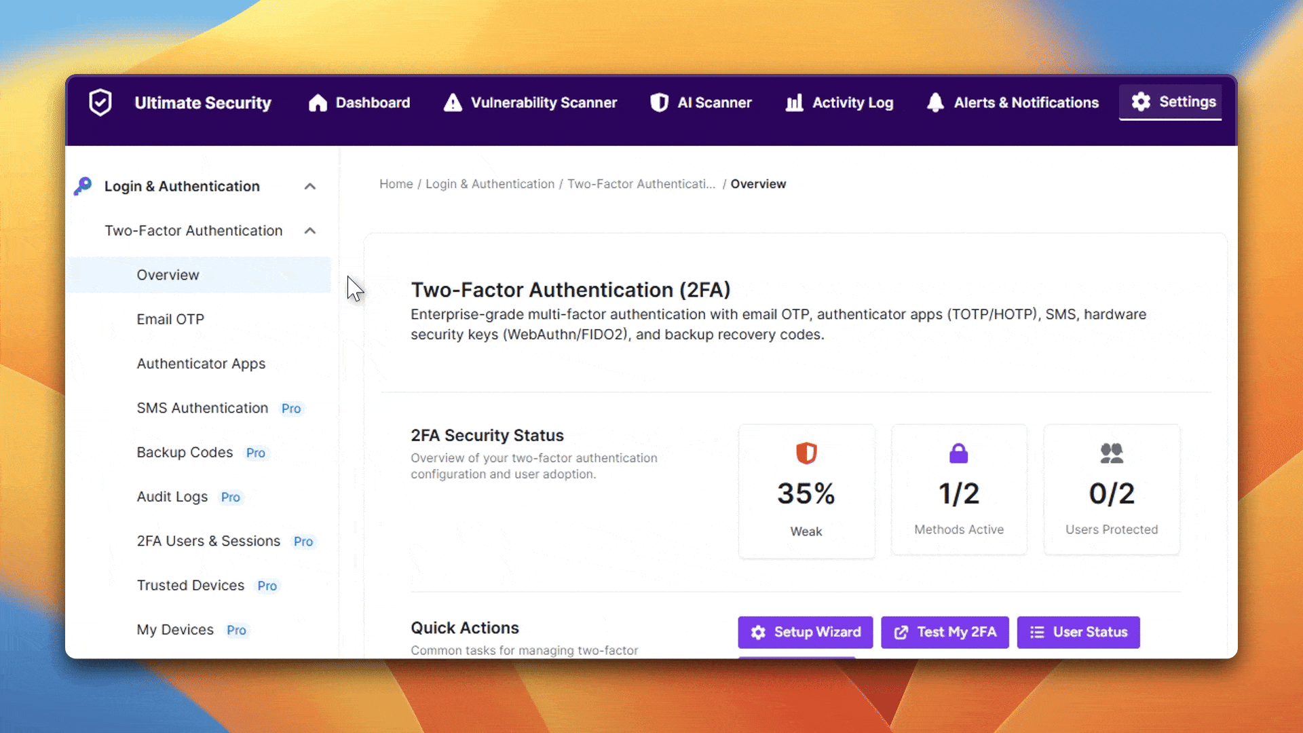Click the Pro badge next to Audit Logs

(x=231, y=497)
